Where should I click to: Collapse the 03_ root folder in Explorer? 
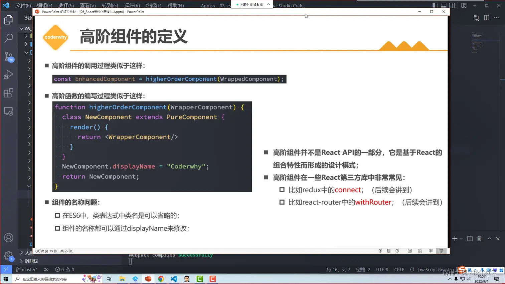[x=21, y=29]
